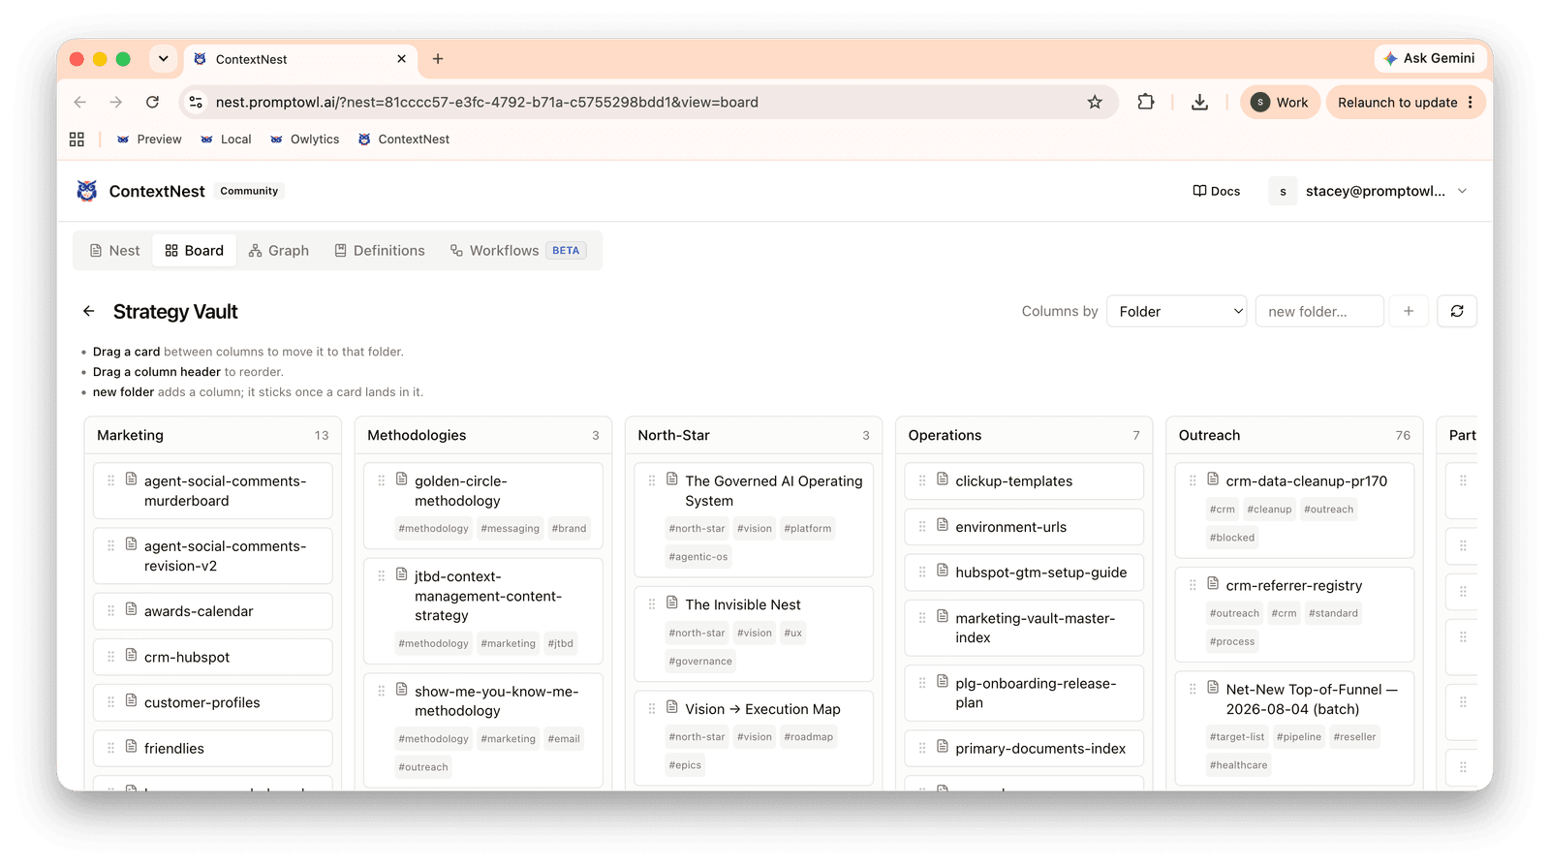This screenshot has width=1550, height=866.
Task: Open the Workflows beta tab
Action: click(518, 250)
